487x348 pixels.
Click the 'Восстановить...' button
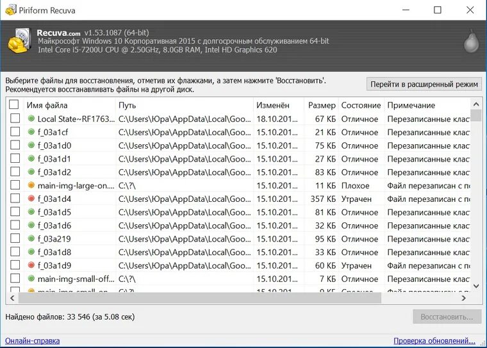click(x=447, y=317)
